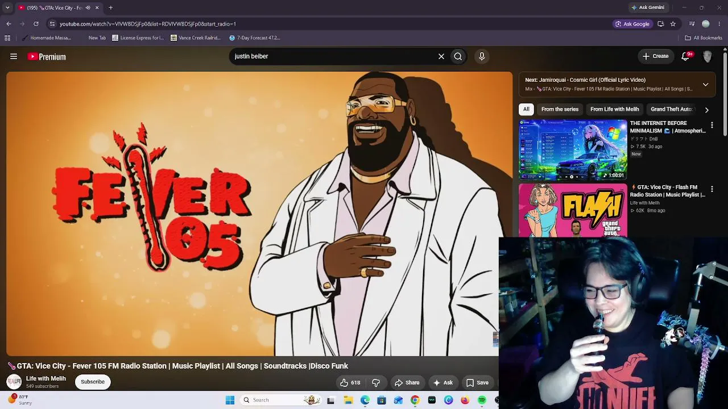Screen dimensions: 728x409
Task: Open options for Flash FM Radio video
Action: click(x=712, y=189)
